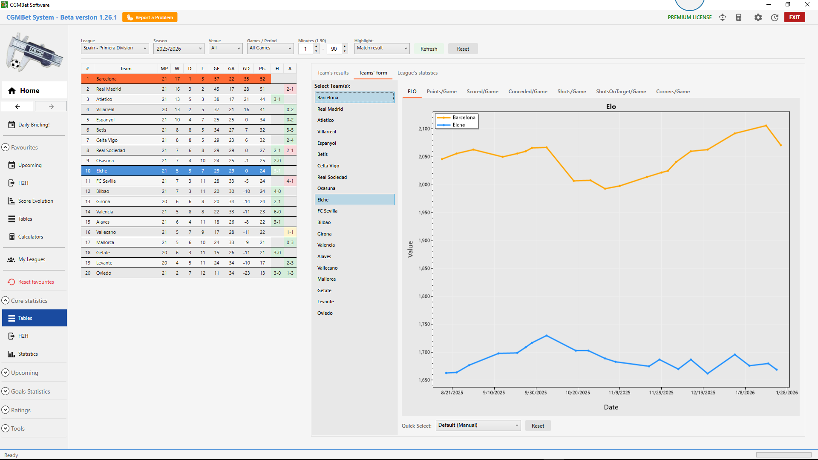Click Report a Problem
818x460 pixels.
(150, 17)
